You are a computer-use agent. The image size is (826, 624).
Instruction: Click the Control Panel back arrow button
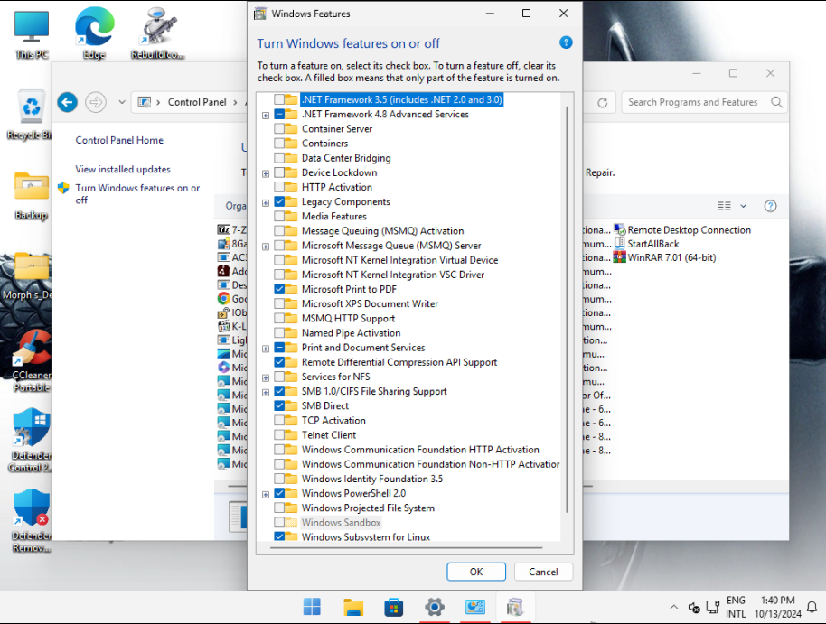67,102
